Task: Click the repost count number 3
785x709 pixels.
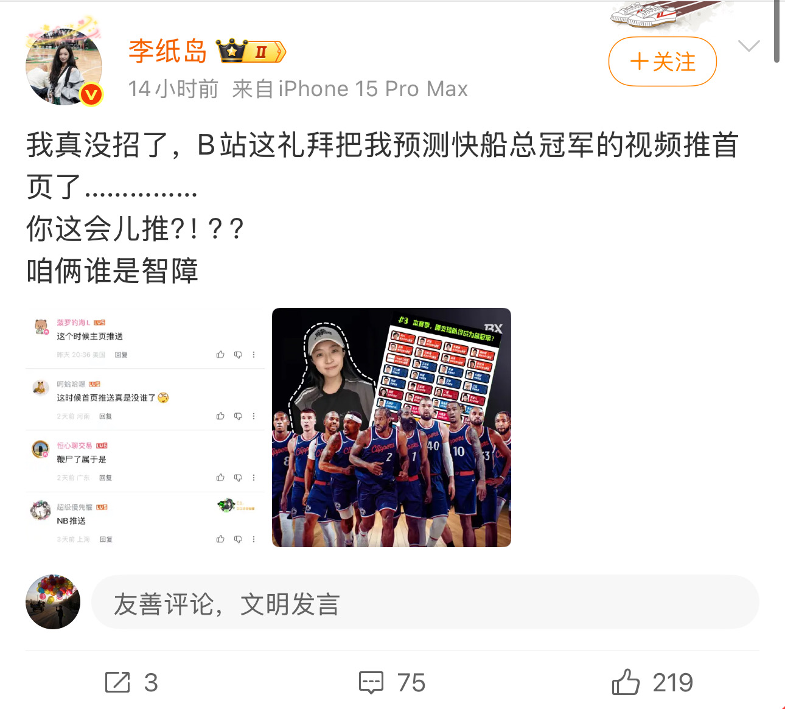Action: [151, 683]
